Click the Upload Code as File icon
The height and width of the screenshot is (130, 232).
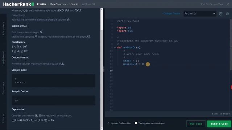(108, 123)
